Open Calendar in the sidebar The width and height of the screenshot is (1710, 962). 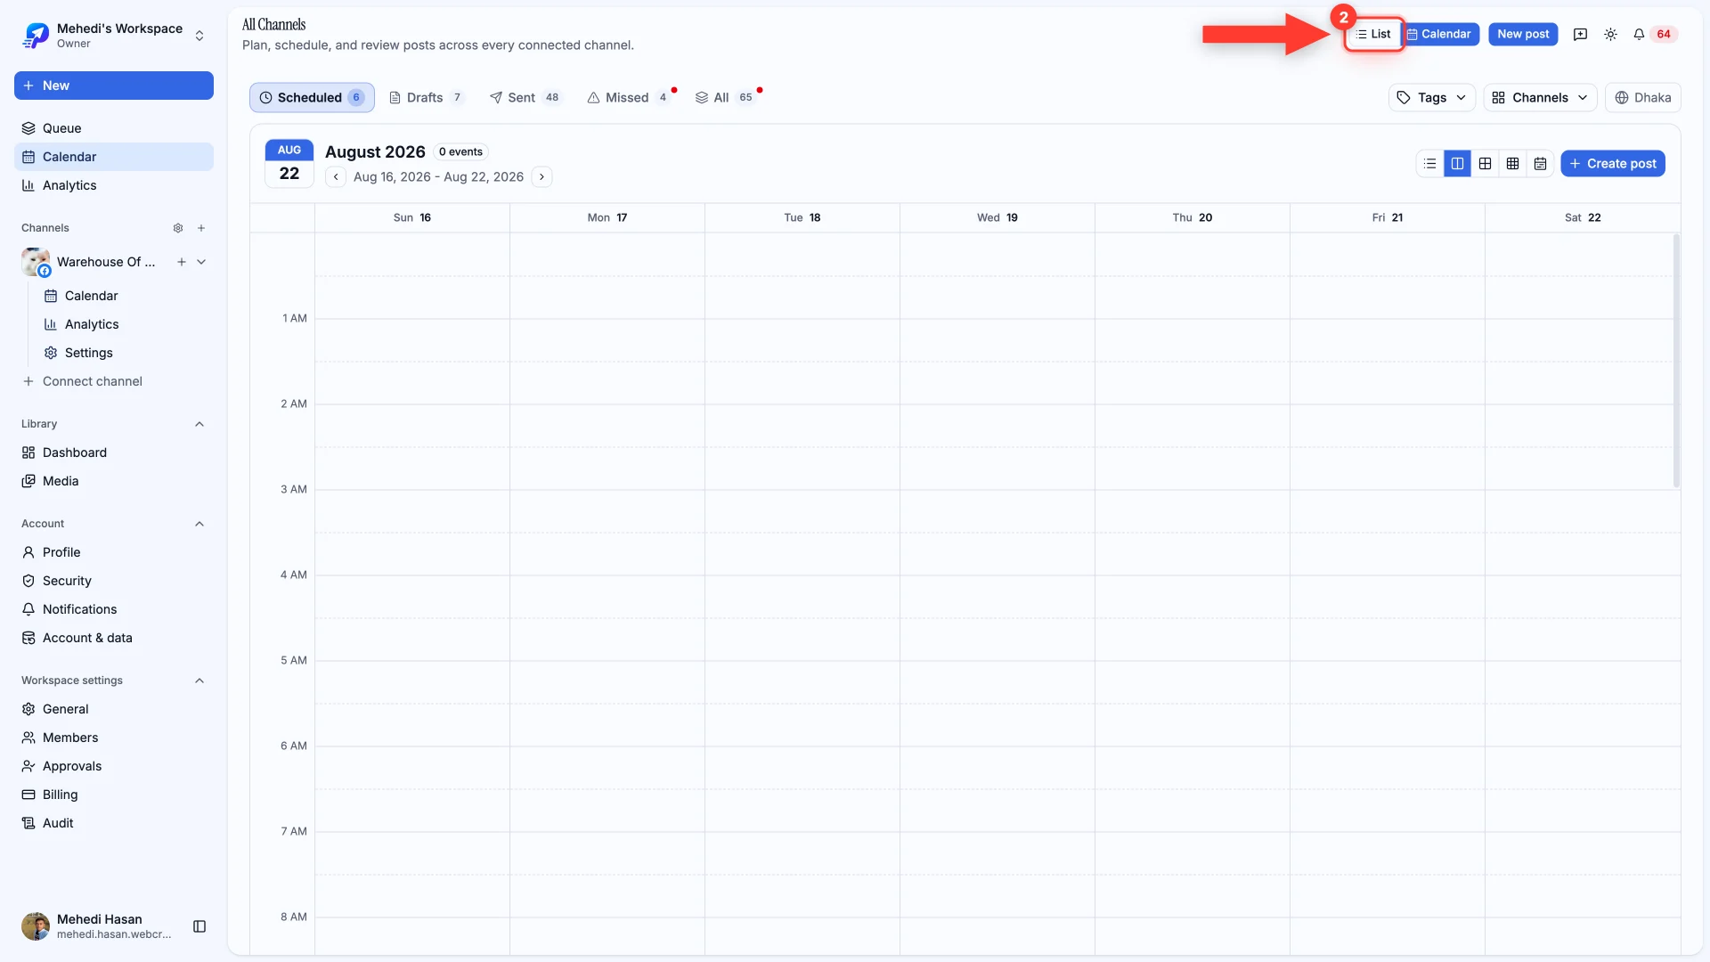(114, 157)
